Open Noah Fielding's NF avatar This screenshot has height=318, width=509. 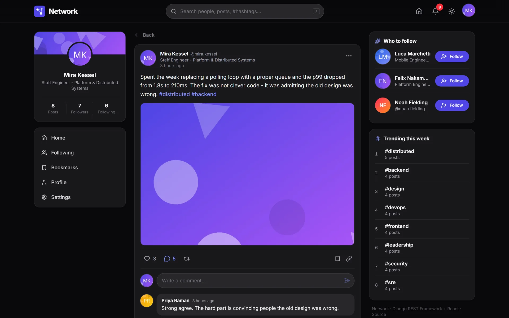383,105
